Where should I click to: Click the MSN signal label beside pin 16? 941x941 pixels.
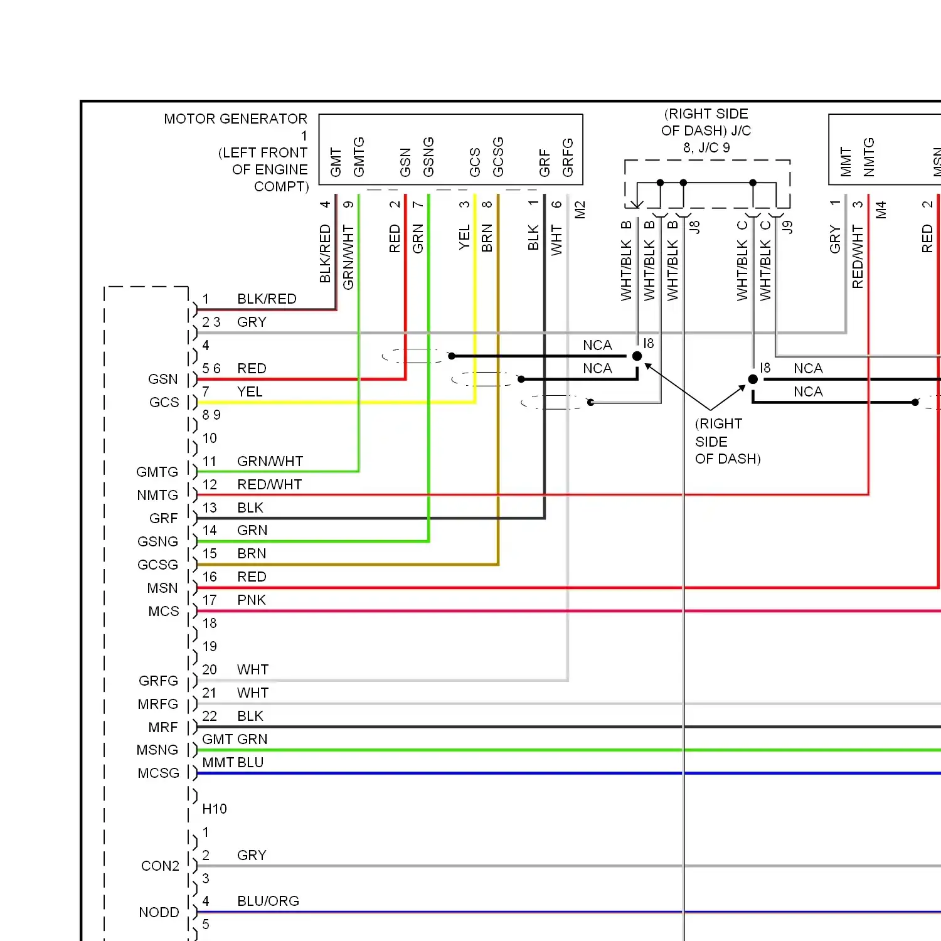pos(162,588)
